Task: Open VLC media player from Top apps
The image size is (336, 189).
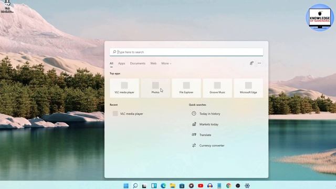Action: pyautogui.click(x=124, y=88)
